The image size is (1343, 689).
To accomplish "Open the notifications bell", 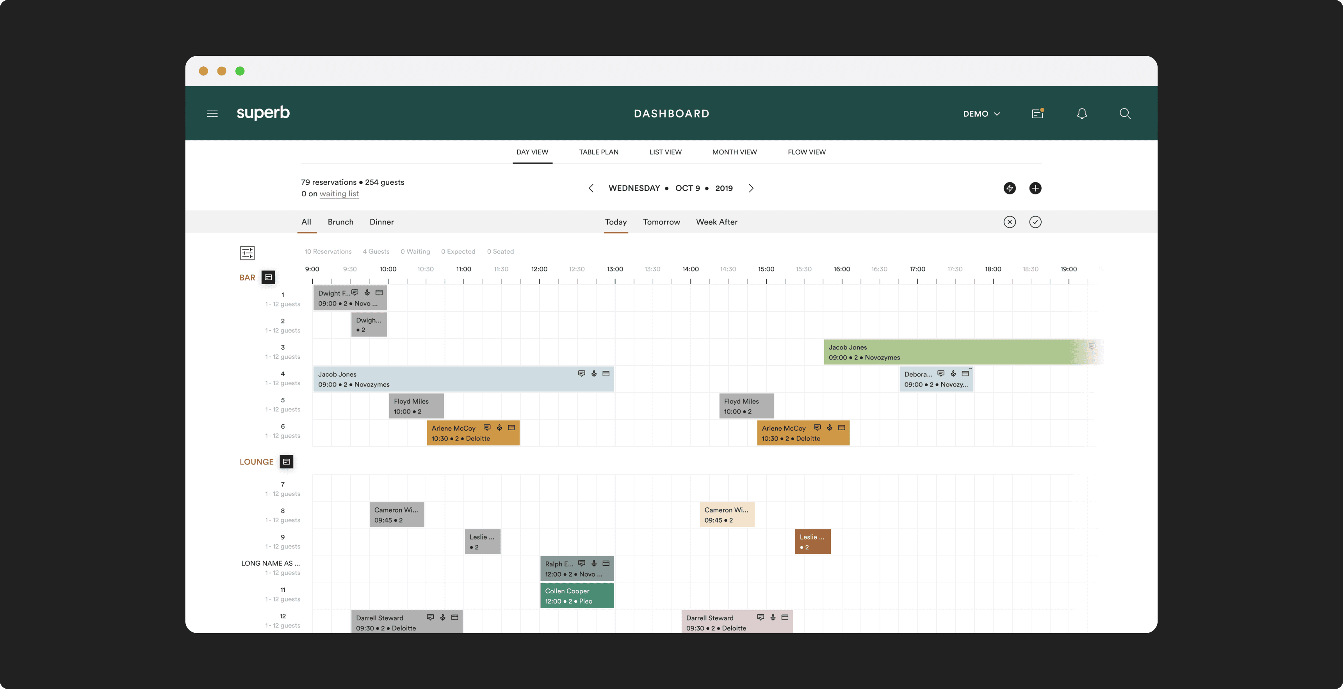I will pyautogui.click(x=1082, y=114).
